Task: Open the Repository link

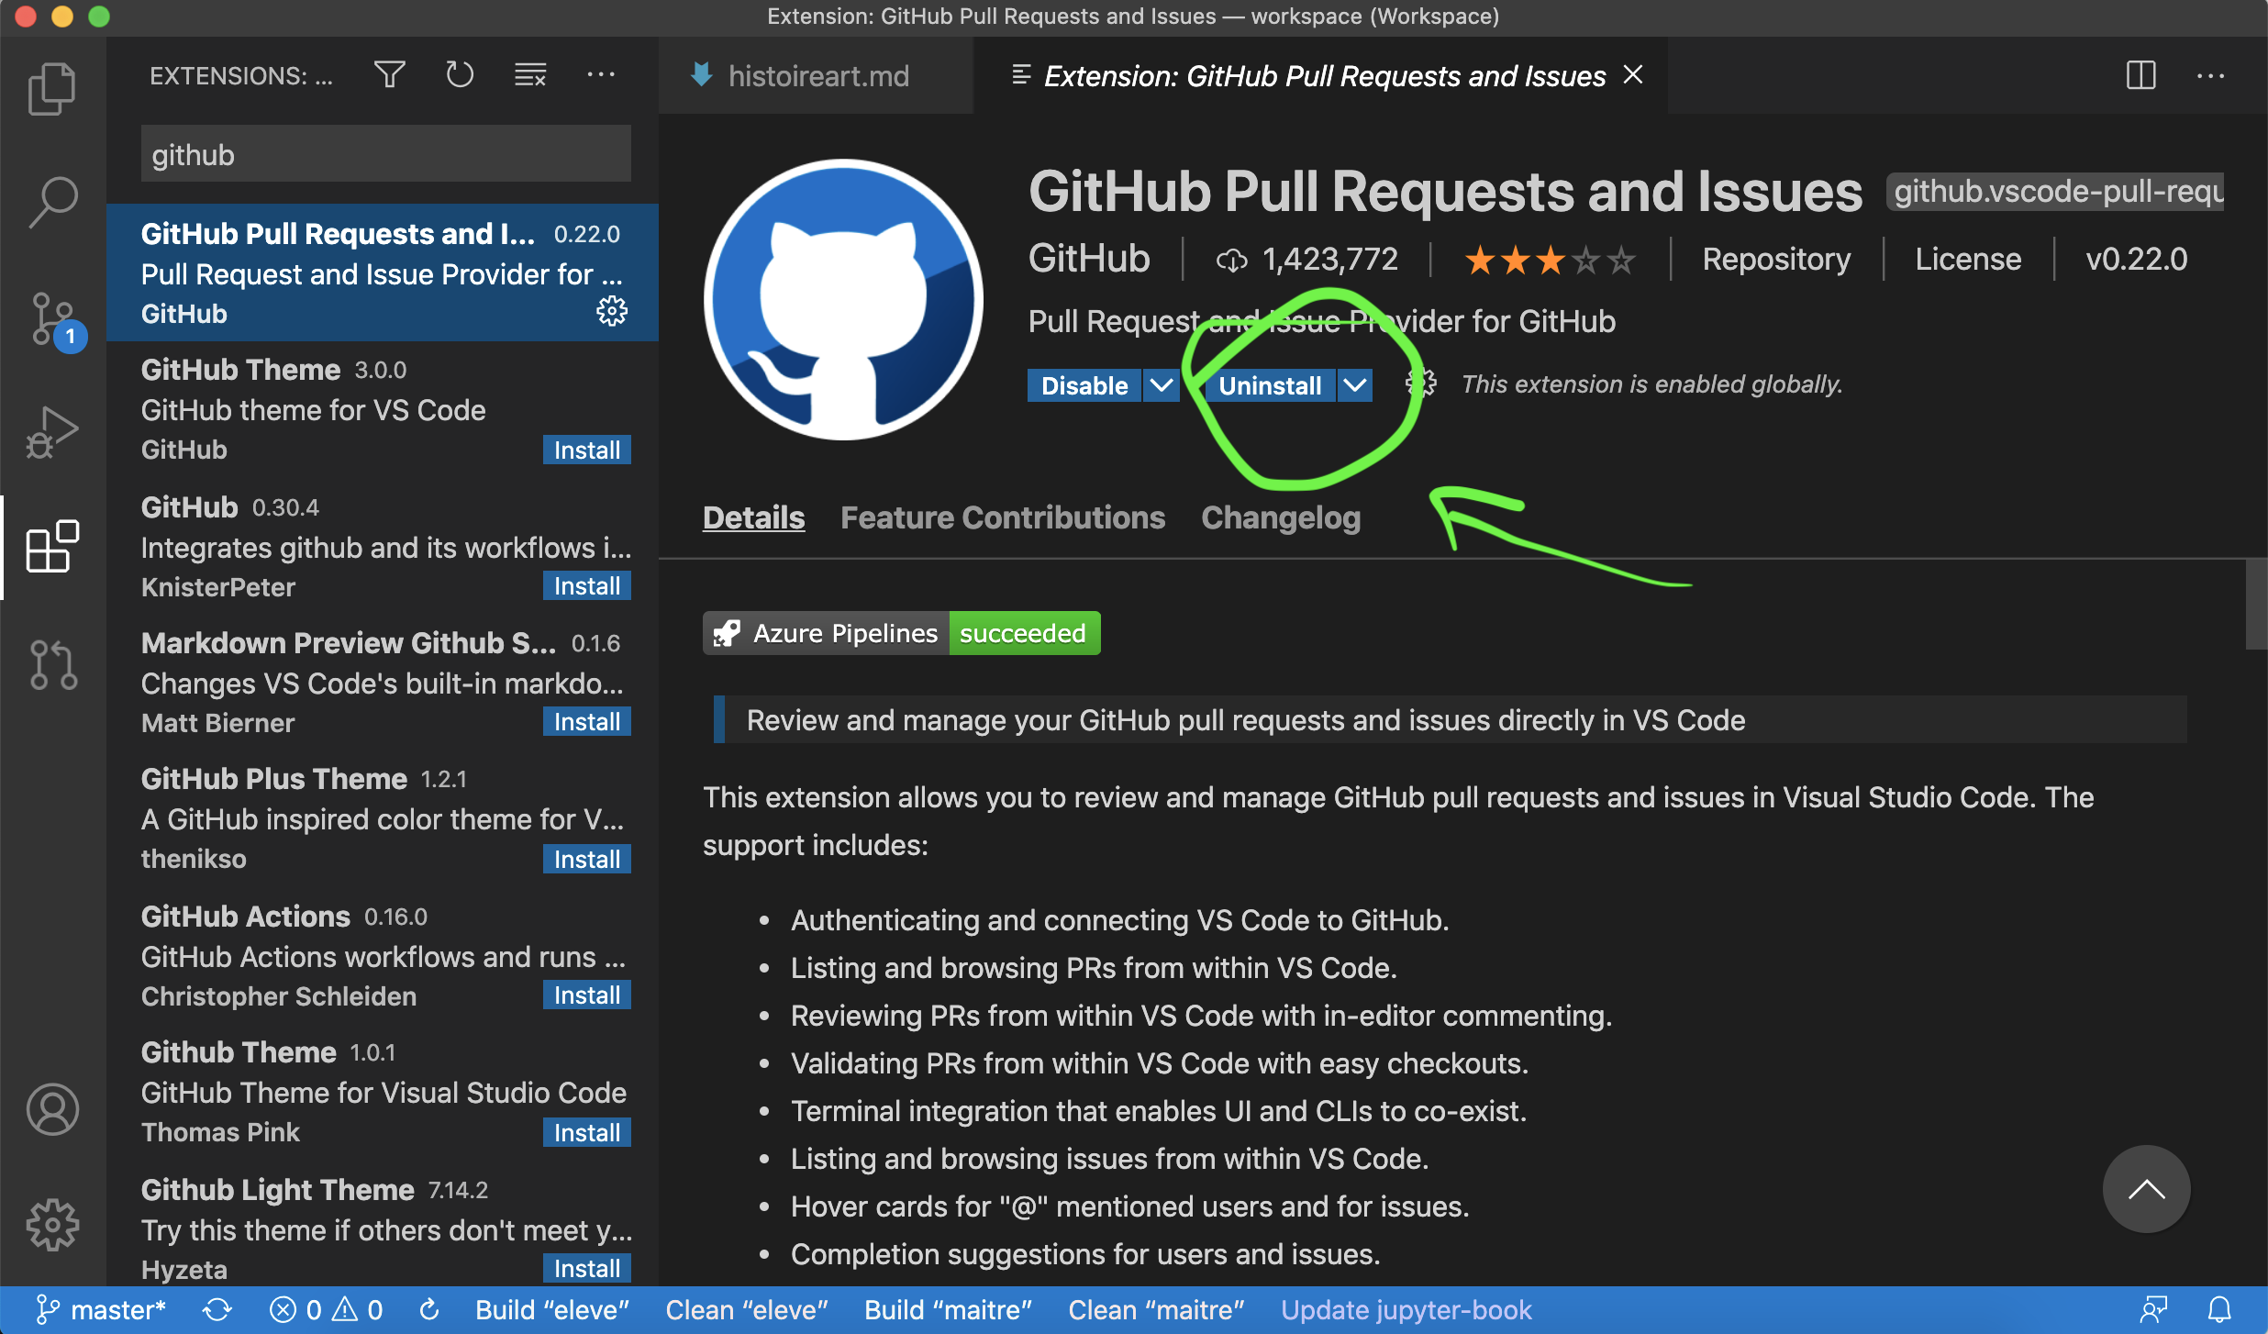Action: point(1776,259)
